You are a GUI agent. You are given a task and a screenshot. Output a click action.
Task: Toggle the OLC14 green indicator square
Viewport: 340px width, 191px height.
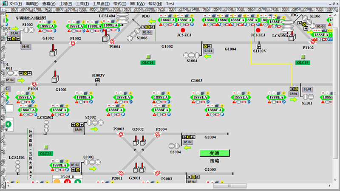pyautogui.click(x=148, y=56)
